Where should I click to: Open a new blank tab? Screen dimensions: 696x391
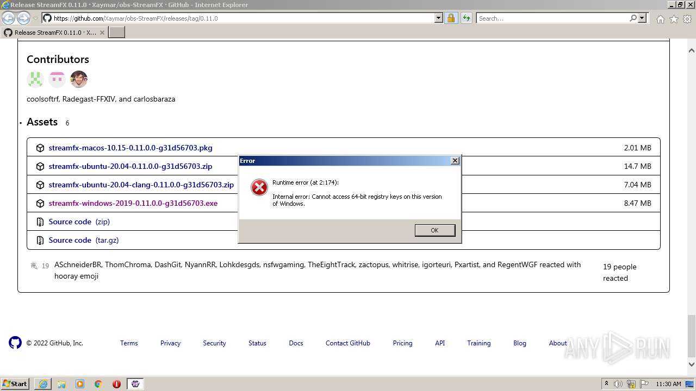coord(117,33)
